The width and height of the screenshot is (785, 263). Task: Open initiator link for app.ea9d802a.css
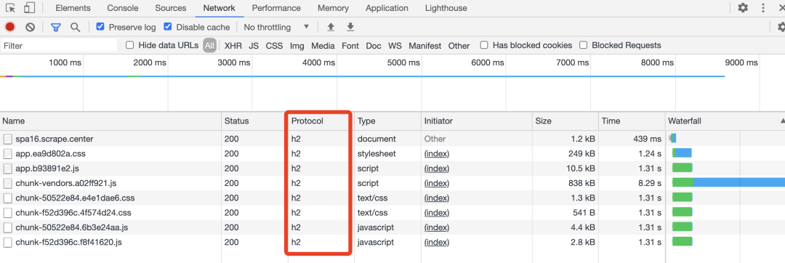point(437,153)
